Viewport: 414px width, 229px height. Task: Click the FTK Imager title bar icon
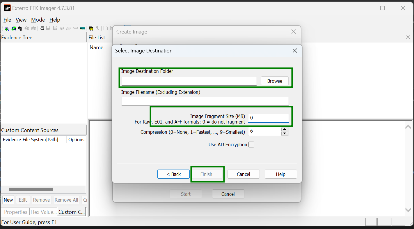[7, 8]
